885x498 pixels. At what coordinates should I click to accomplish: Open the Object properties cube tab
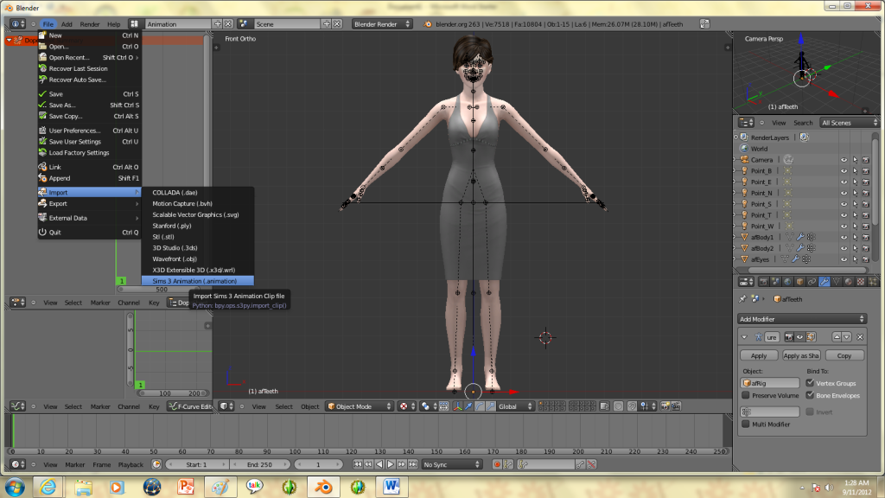point(799,282)
